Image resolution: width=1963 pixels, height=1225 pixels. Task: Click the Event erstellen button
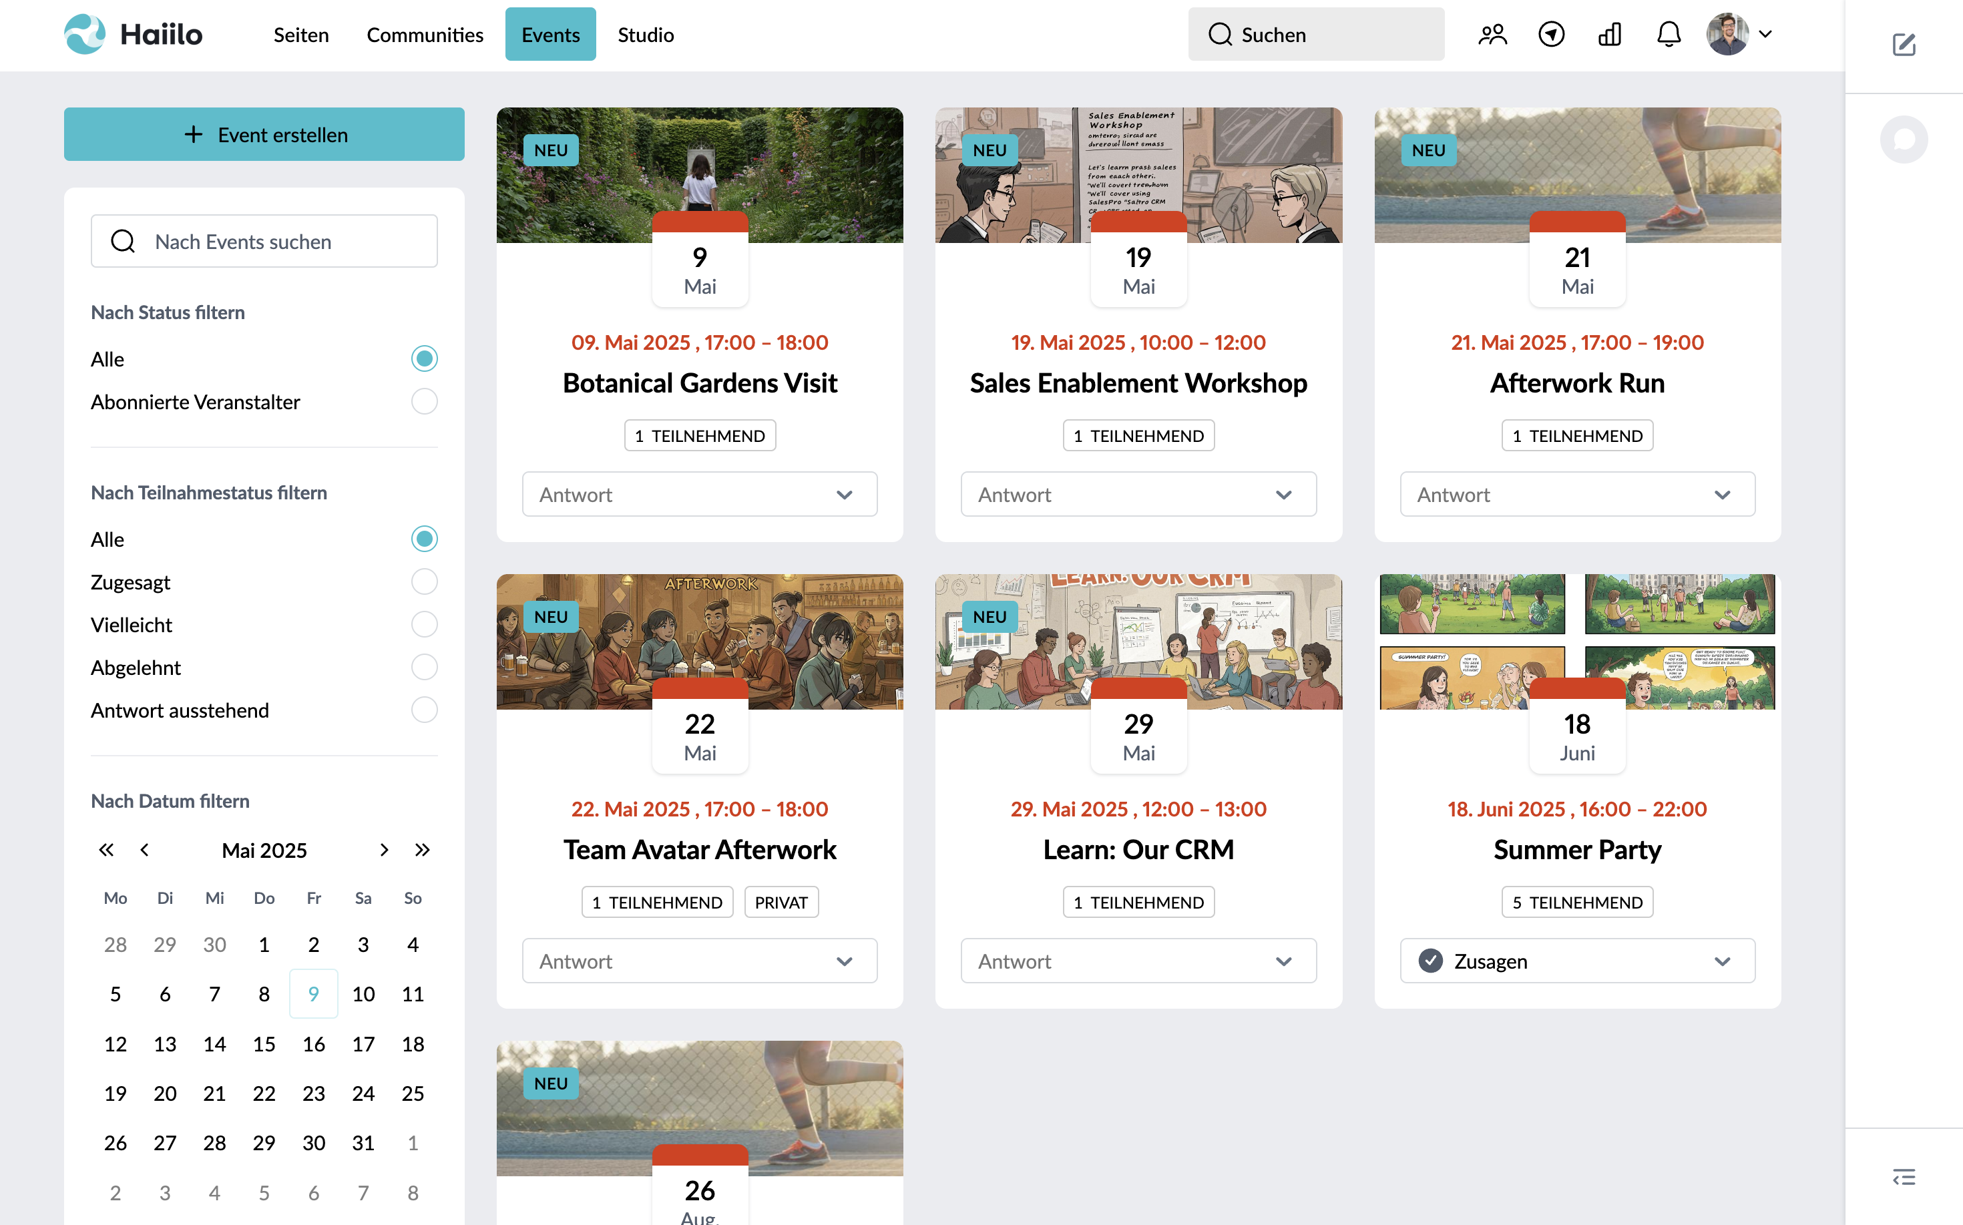coord(264,134)
